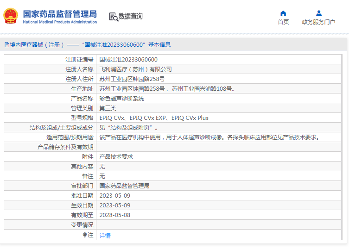Click 产品技术要求 in 附件 row
The width and height of the screenshot is (349, 249).
click(x=116, y=157)
